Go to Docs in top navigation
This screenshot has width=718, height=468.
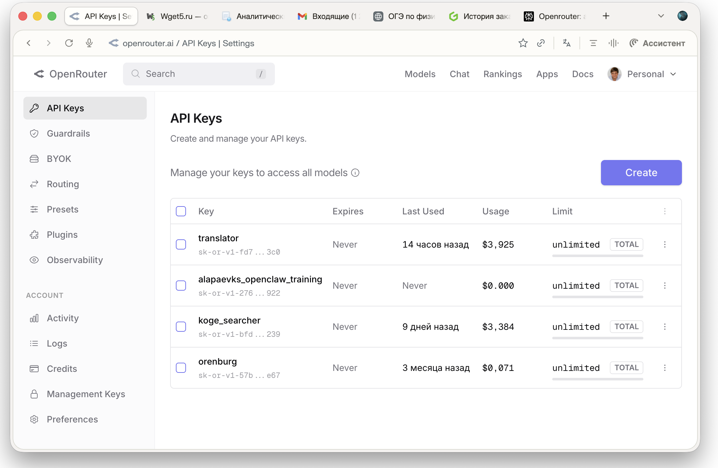tap(583, 74)
